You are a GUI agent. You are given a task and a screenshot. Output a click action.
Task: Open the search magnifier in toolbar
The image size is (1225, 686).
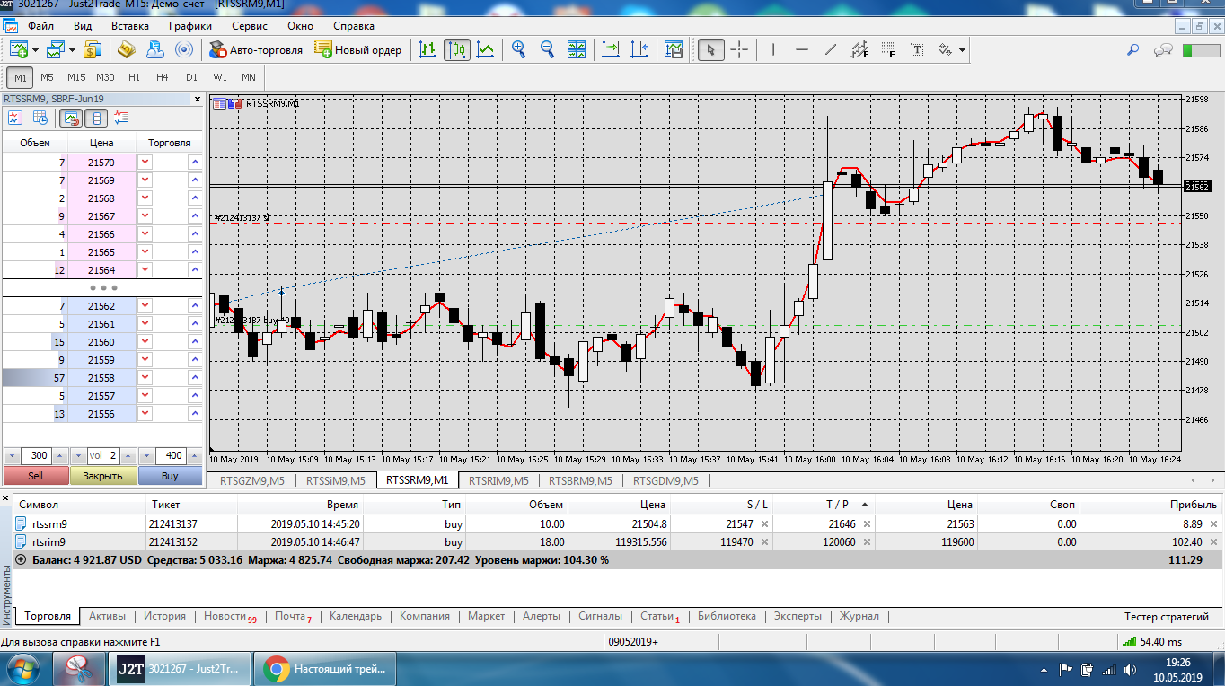point(1133,50)
